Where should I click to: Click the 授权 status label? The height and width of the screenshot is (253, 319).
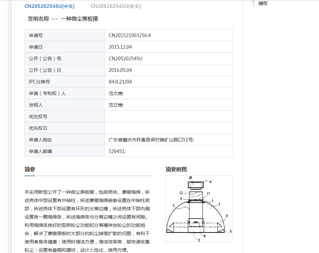point(263,3)
